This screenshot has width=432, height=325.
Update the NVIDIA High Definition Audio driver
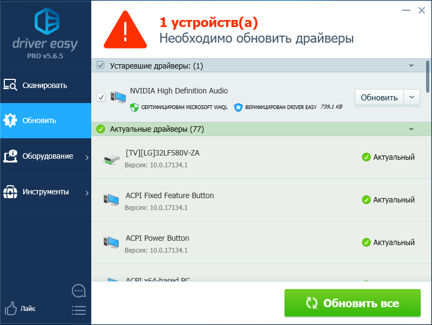pos(379,97)
